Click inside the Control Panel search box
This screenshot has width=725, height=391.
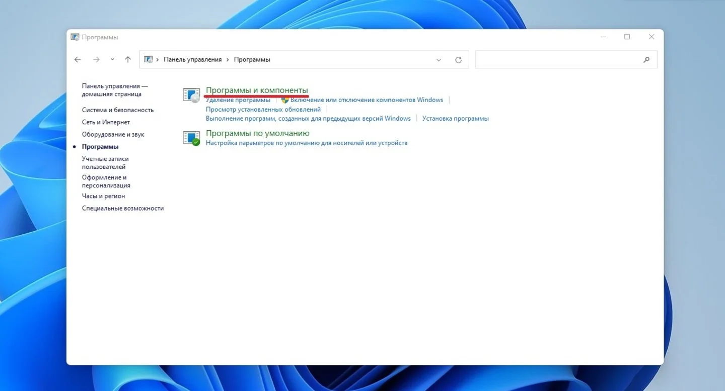pyautogui.click(x=559, y=60)
